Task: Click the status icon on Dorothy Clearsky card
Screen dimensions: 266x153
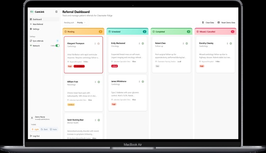Action: [x=231, y=43]
